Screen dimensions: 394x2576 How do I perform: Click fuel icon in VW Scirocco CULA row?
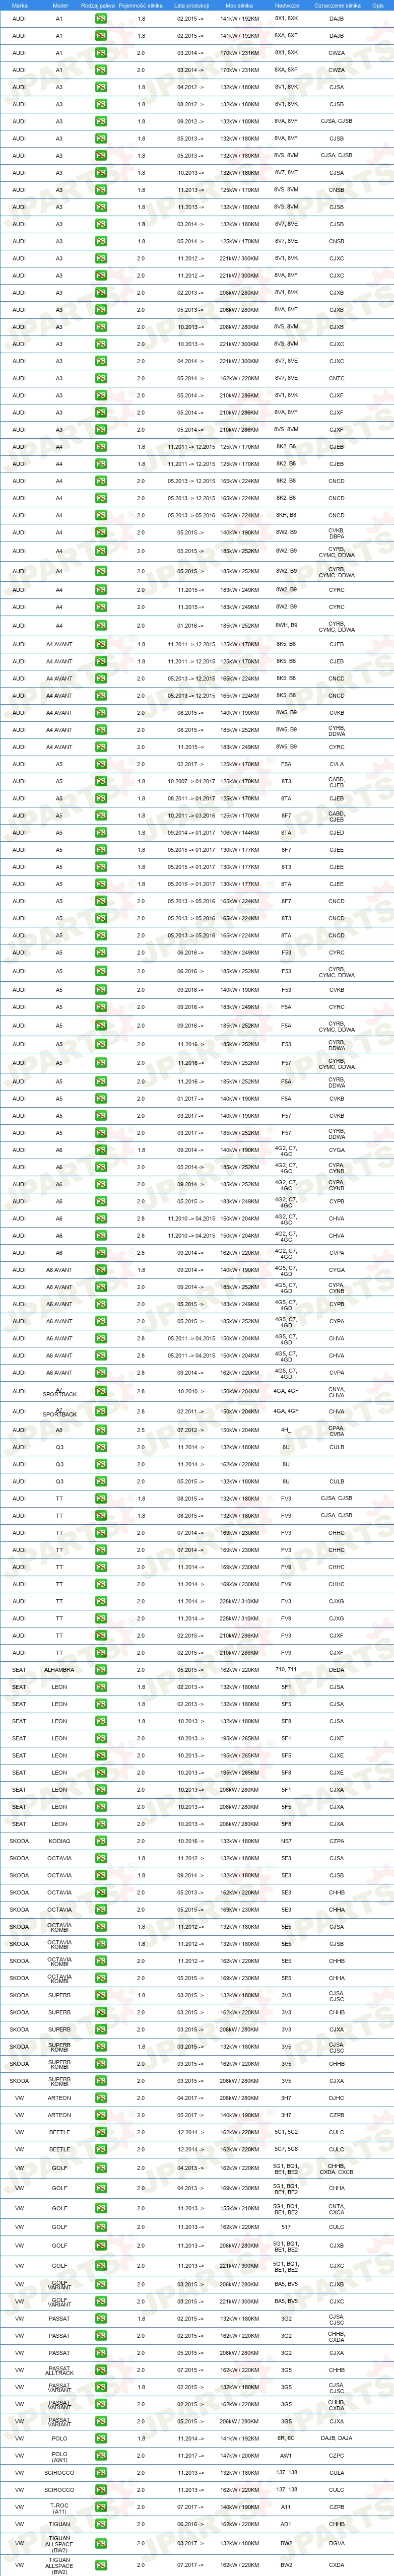click(101, 2473)
